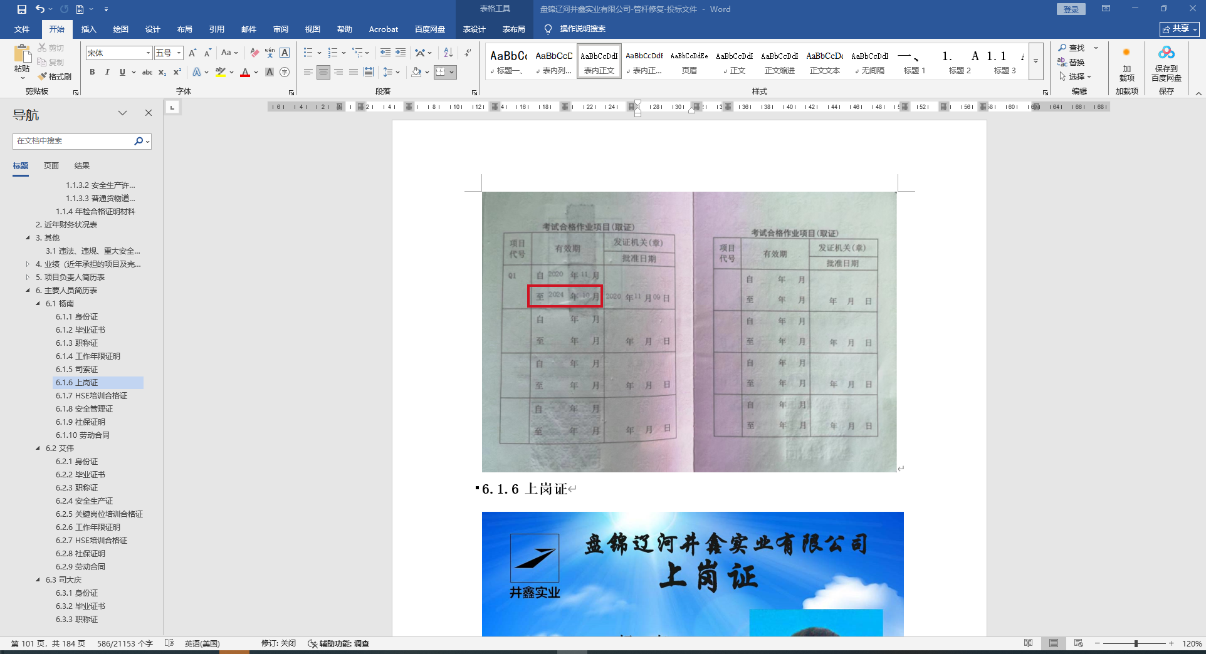Apply numbered list formatting
Screen dimensions: 1206x654
333,53
